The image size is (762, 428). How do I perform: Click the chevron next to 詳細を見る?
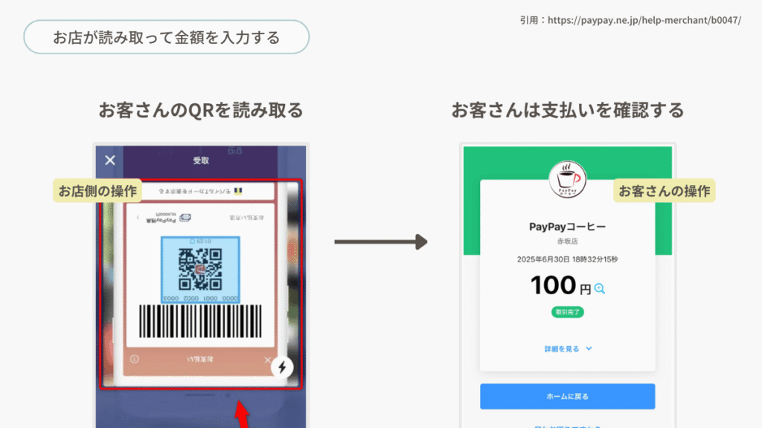pos(589,349)
